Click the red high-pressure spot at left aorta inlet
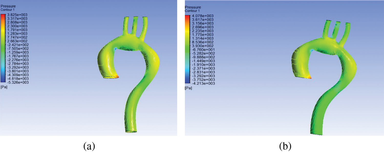Viewport: 384px width, 155px height. [117, 76]
